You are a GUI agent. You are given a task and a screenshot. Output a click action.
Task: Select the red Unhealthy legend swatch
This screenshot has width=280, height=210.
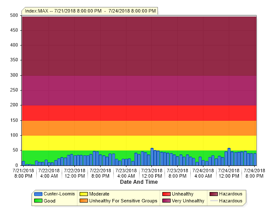[166, 194]
